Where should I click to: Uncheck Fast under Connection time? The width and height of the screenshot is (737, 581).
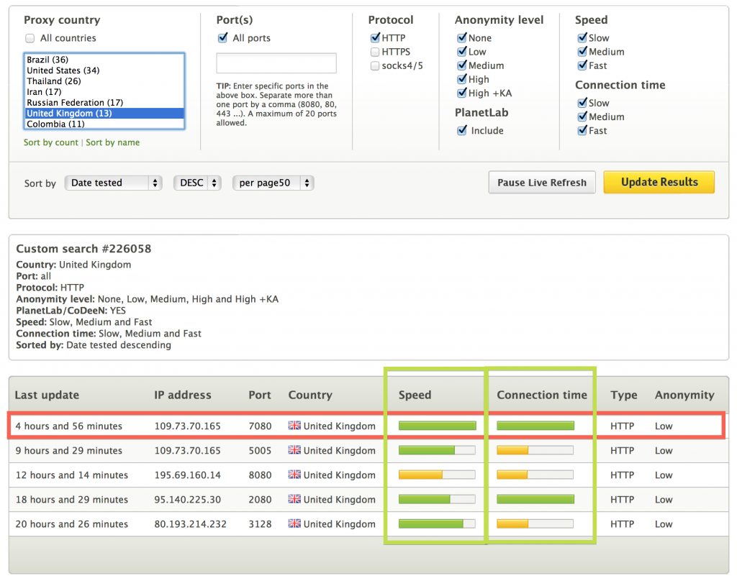point(582,130)
